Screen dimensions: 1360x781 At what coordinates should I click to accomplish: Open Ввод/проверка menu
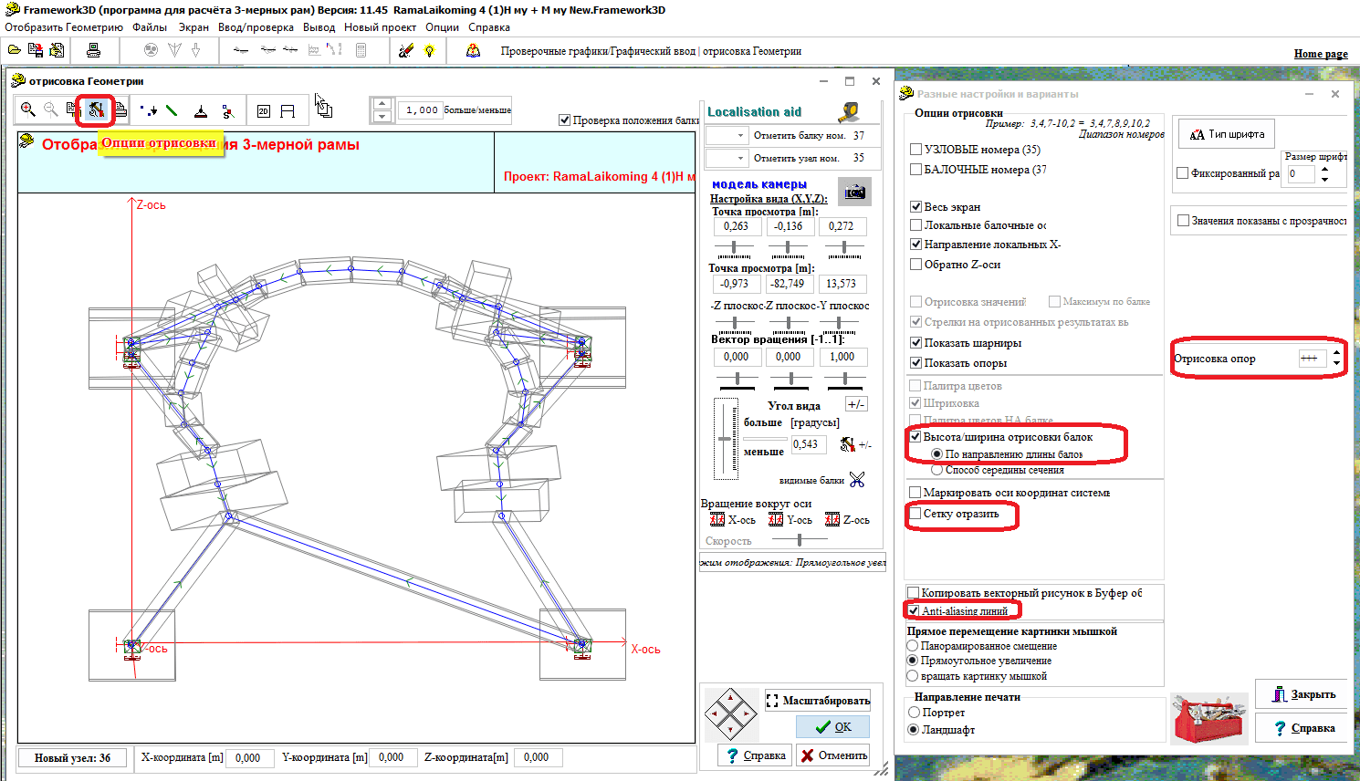tap(256, 27)
